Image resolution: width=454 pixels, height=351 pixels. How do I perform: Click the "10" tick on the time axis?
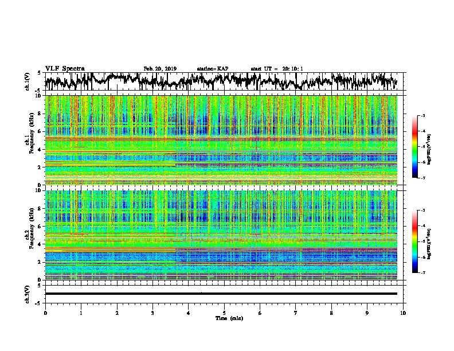[403, 313]
